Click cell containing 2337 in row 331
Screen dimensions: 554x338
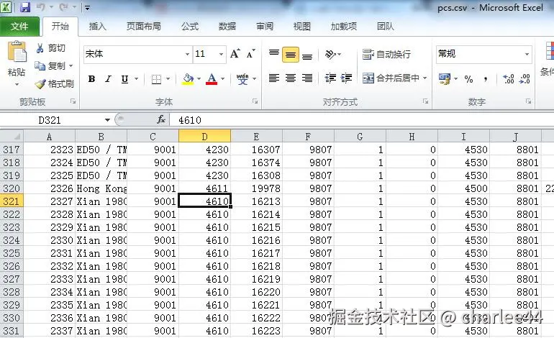pos(50,331)
